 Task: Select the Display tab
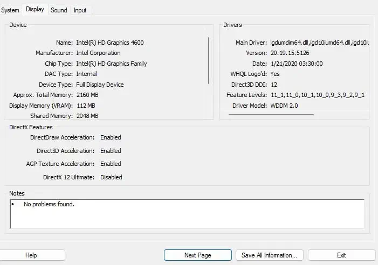(35, 10)
